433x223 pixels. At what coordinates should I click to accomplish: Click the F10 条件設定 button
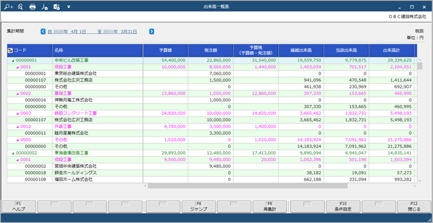tap(343, 207)
